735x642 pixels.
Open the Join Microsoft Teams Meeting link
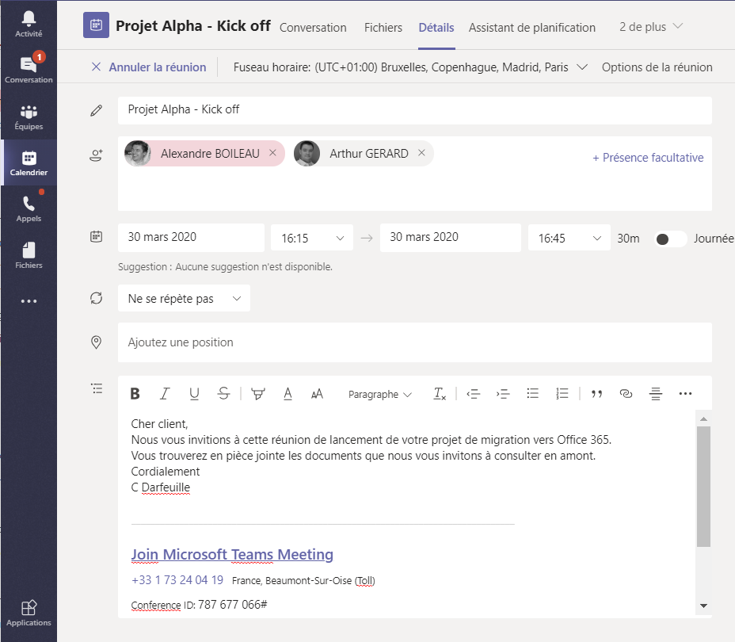(x=232, y=555)
